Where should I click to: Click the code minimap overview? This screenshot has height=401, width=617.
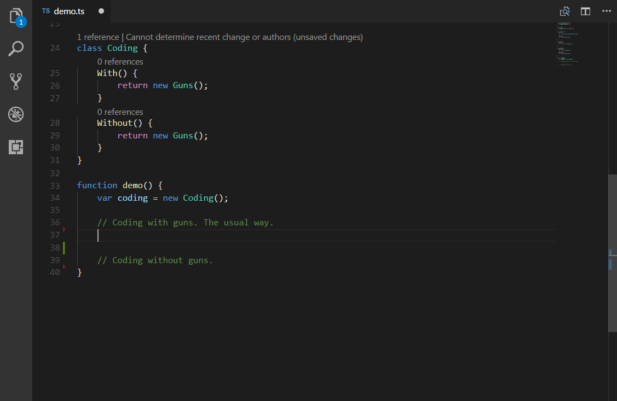567,44
